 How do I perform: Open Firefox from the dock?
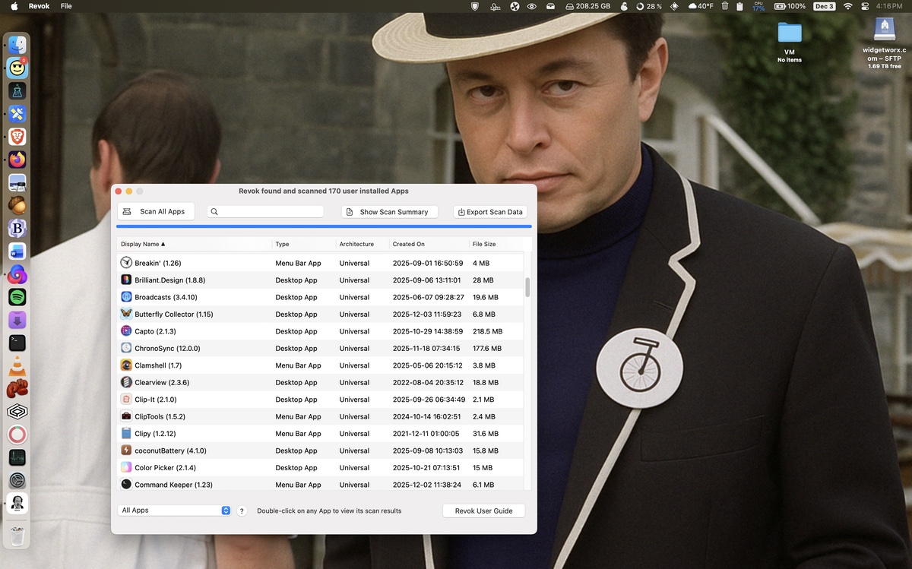click(x=17, y=160)
